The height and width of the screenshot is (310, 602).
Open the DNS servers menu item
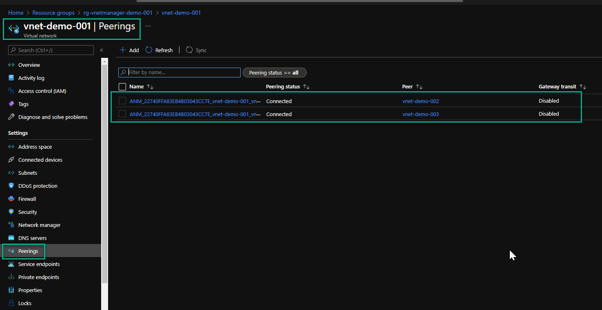tap(32, 238)
